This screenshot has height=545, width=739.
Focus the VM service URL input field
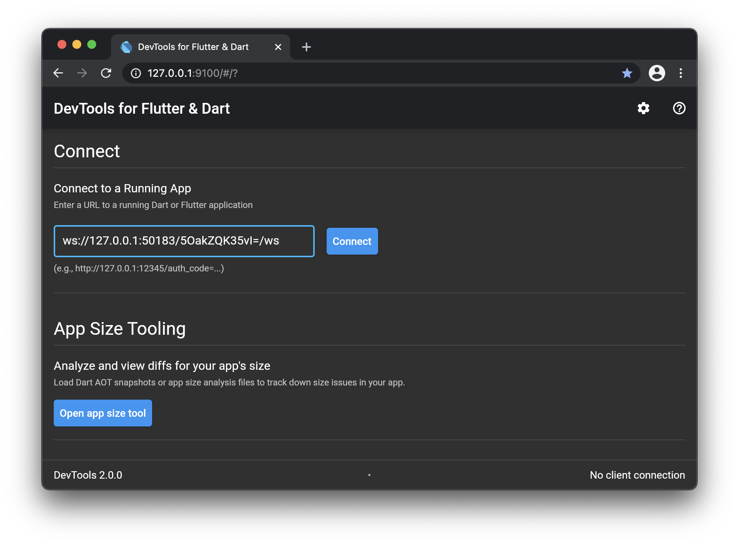[x=184, y=241]
